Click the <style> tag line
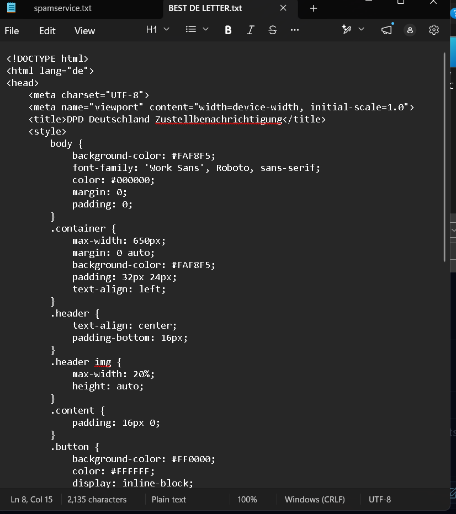The image size is (456, 514). tap(47, 131)
